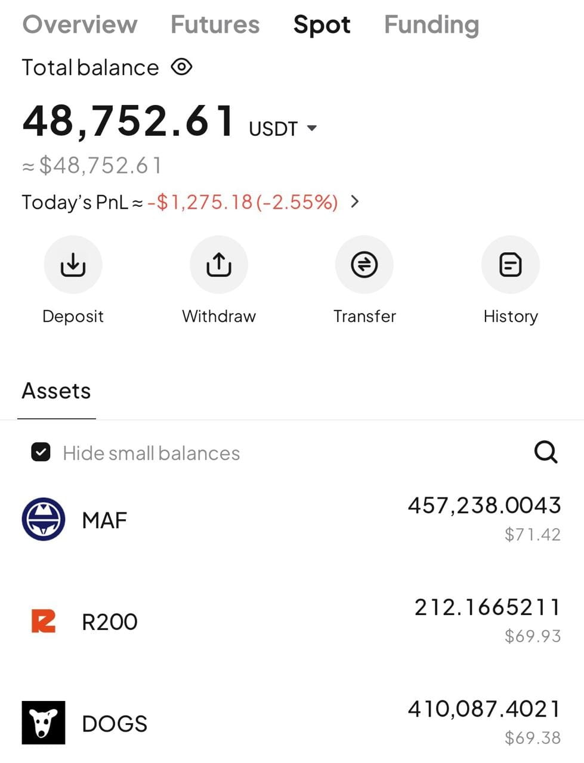Open USDT currency dropdown arrow
584x763 pixels.
(x=311, y=128)
